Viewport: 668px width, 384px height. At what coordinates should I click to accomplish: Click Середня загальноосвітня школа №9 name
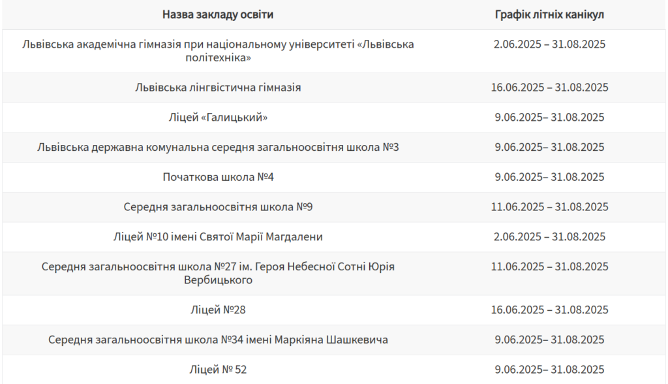218,207
